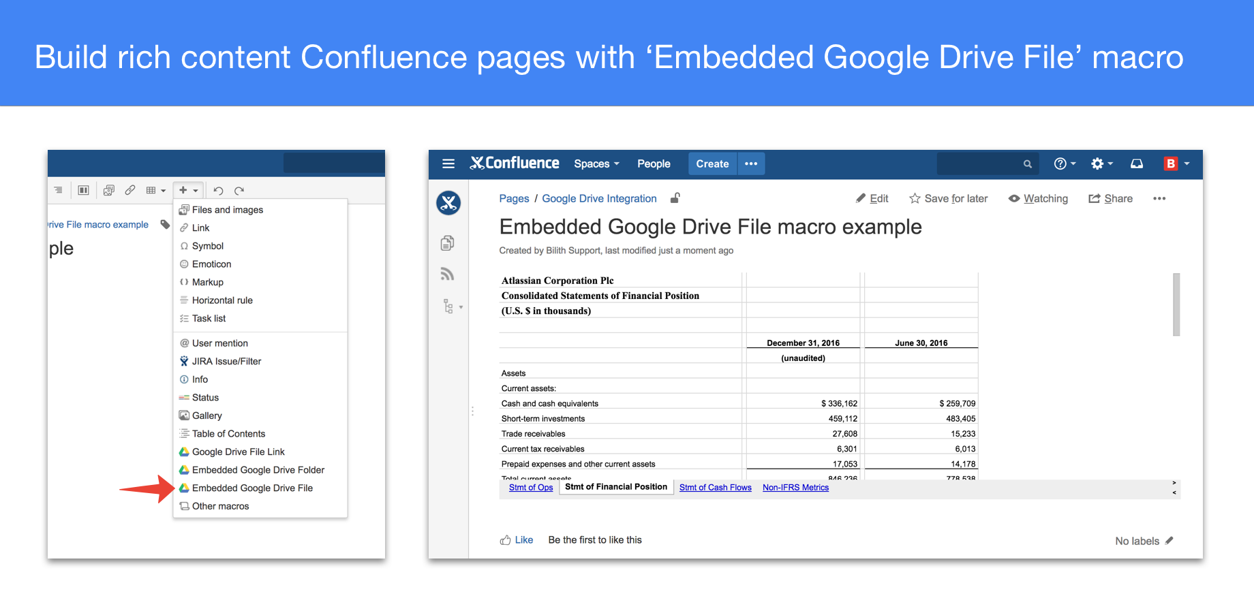The height and width of the screenshot is (613, 1254).
Task: Open the Google Drive Integration breadcrumb link
Action: (x=599, y=198)
